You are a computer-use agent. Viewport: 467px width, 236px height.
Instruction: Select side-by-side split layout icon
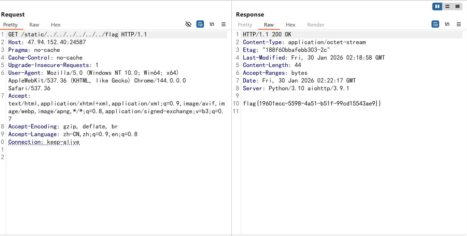pos(437,6)
